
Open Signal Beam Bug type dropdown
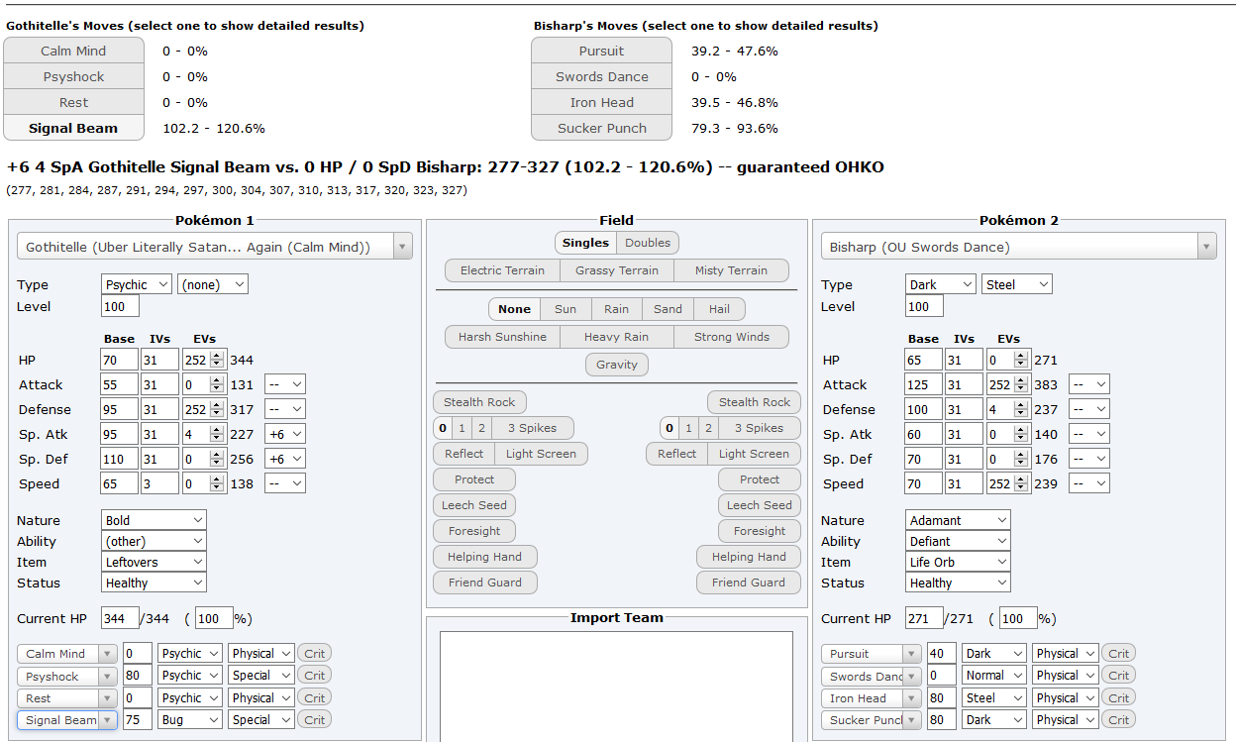(x=190, y=720)
